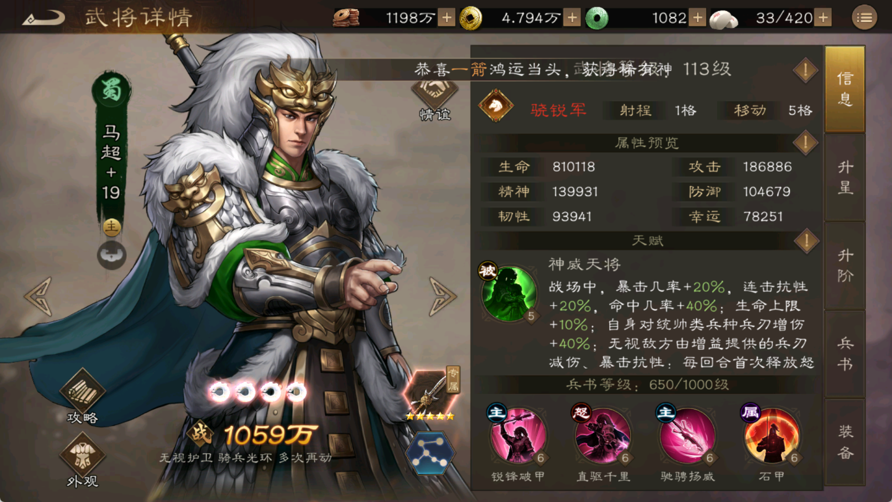Image resolution: width=892 pixels, height=502 pixels.
Task: Open the blue constellation star-chart icon
Action: [430, 453]
